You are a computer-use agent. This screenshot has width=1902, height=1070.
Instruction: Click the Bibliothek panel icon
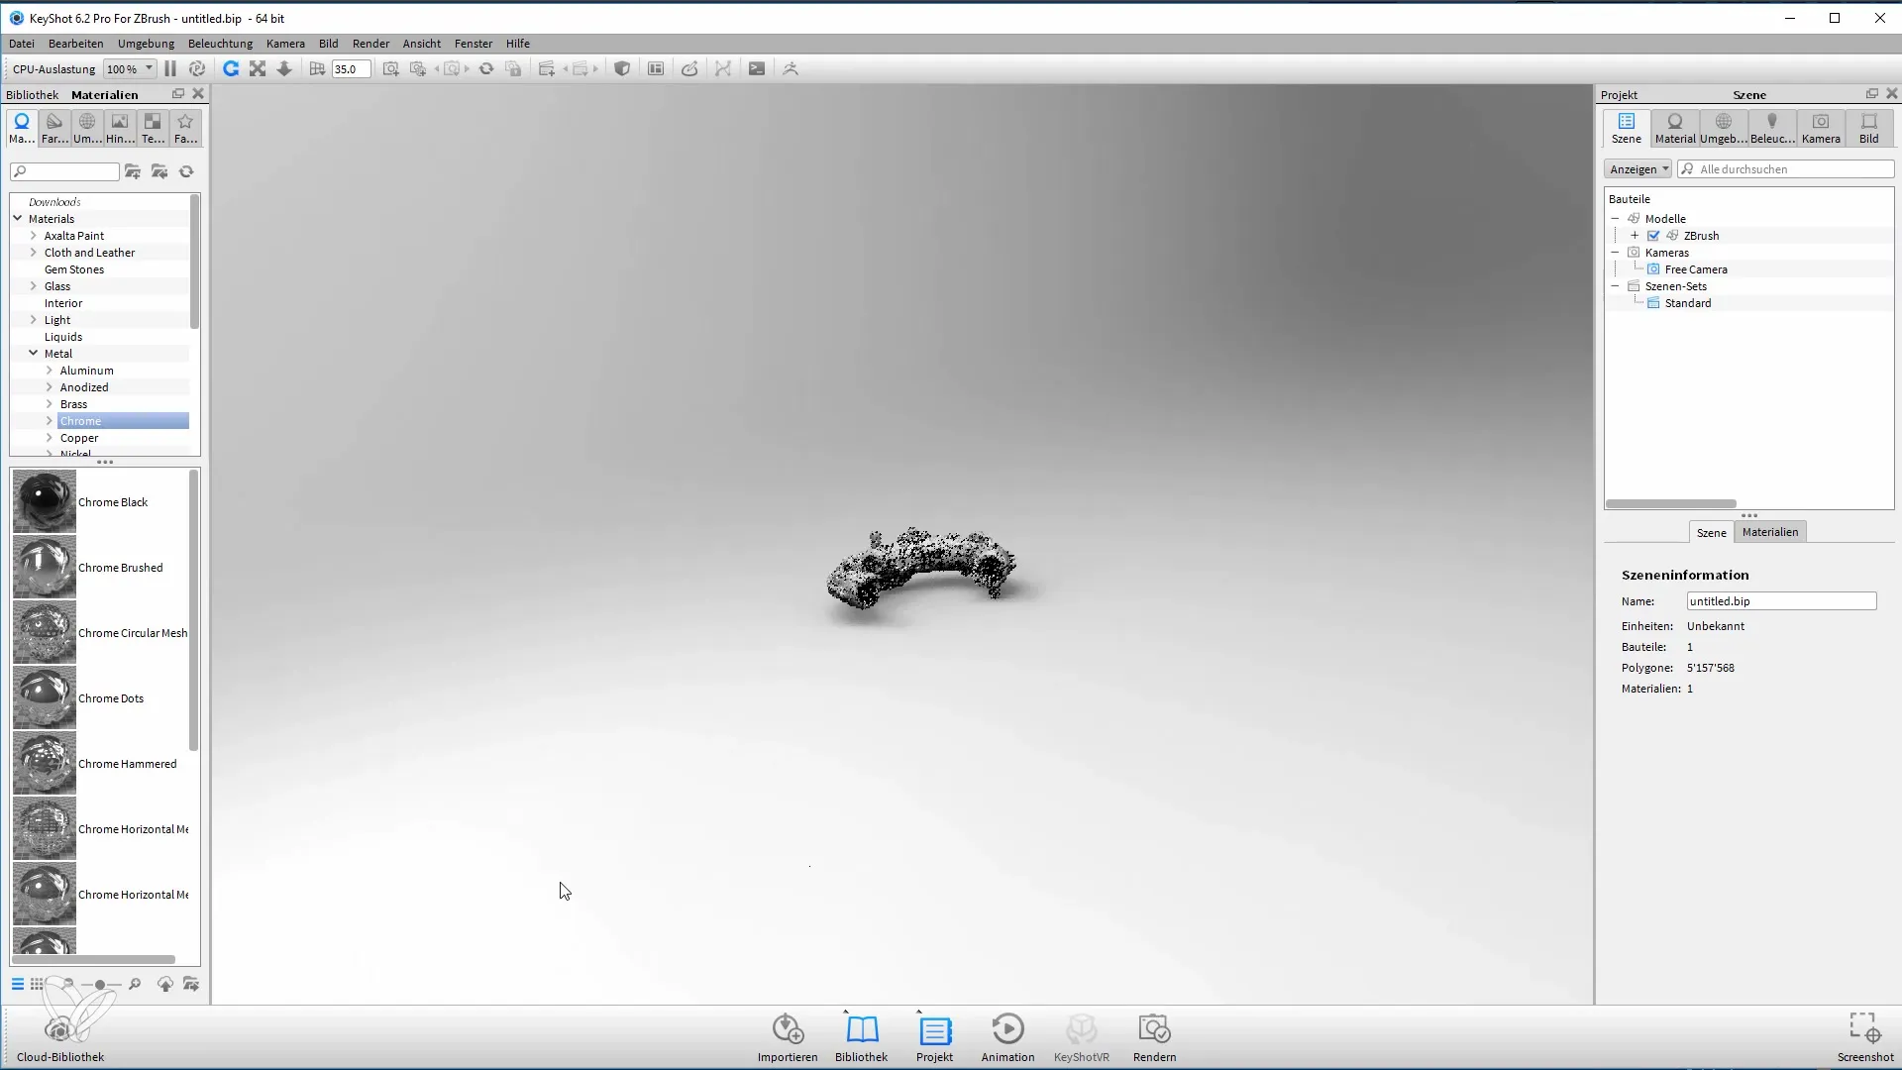click(x=861, y=1030)
